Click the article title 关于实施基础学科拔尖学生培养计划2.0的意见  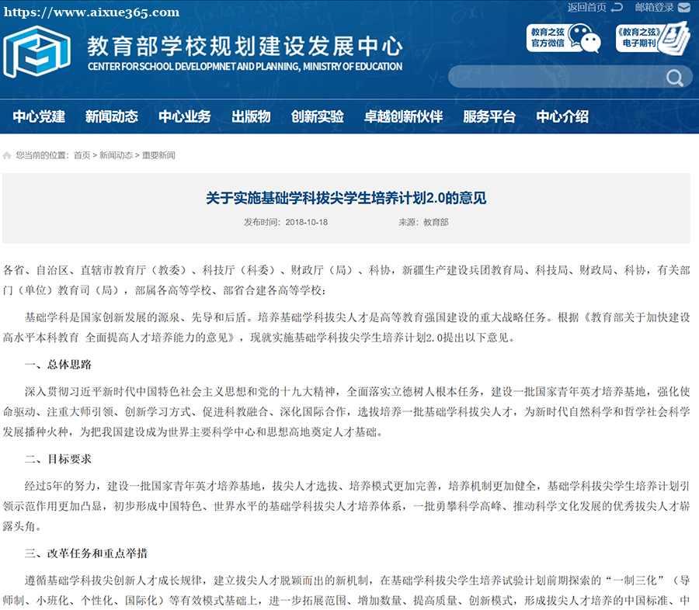point(346,198)
